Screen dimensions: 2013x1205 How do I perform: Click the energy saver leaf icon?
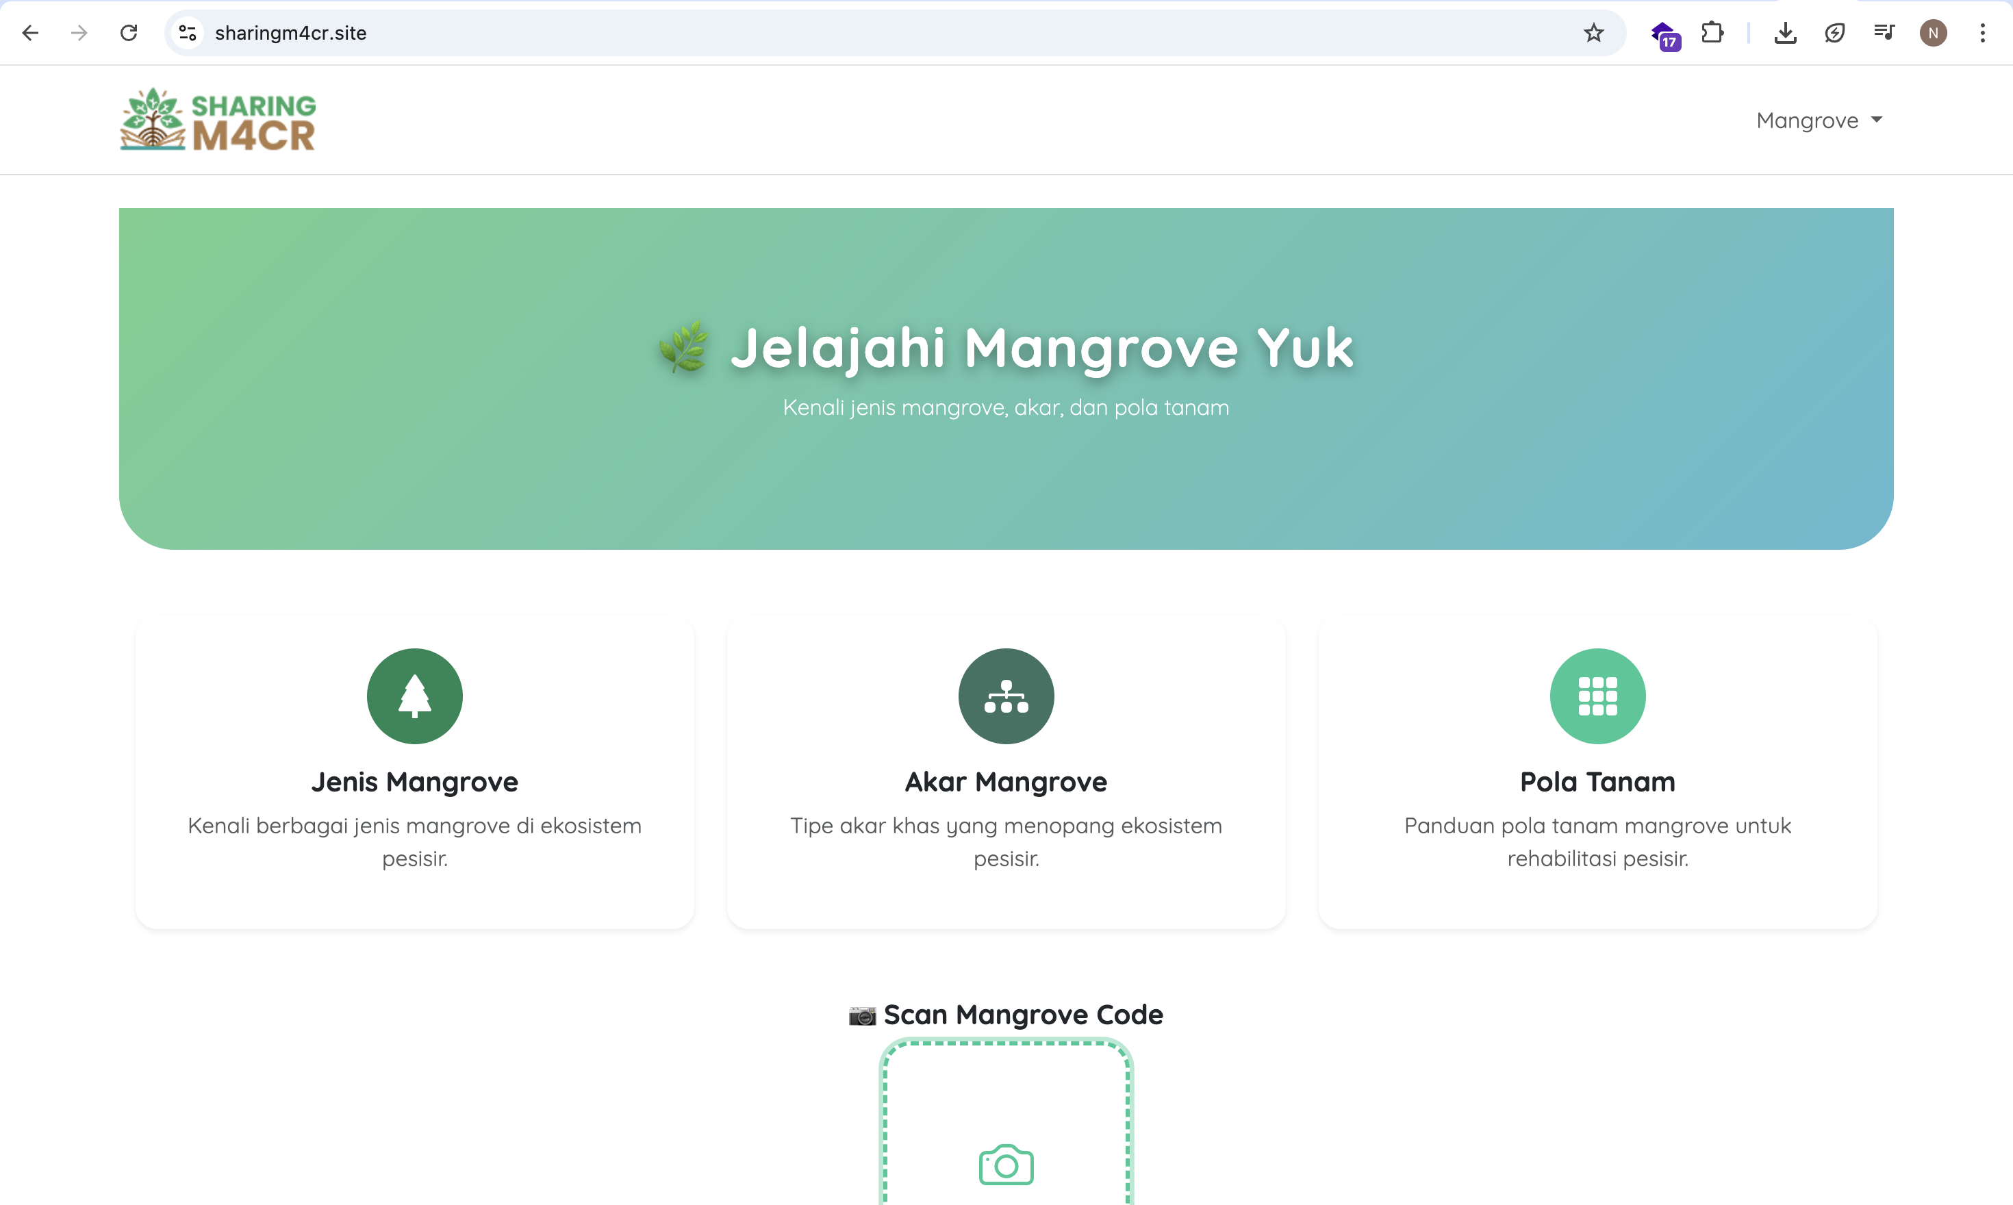click(1835, 32)
